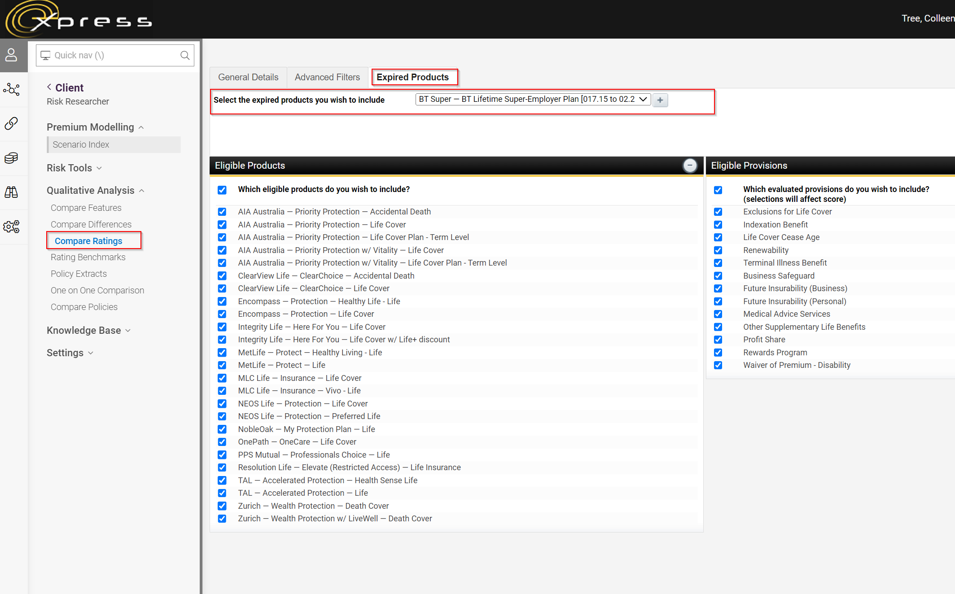The height and width of the screenshot is (594, 955).
Task: Toggle 'Which eligible products' select-all checkbox
Action: point(222,190)
